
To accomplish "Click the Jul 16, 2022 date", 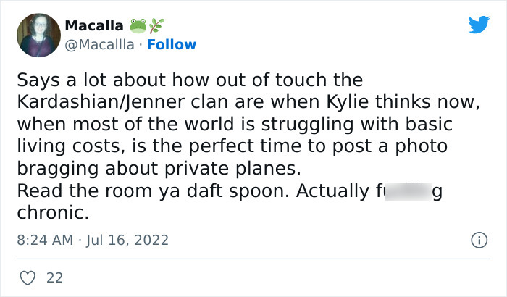I will 128,238.
